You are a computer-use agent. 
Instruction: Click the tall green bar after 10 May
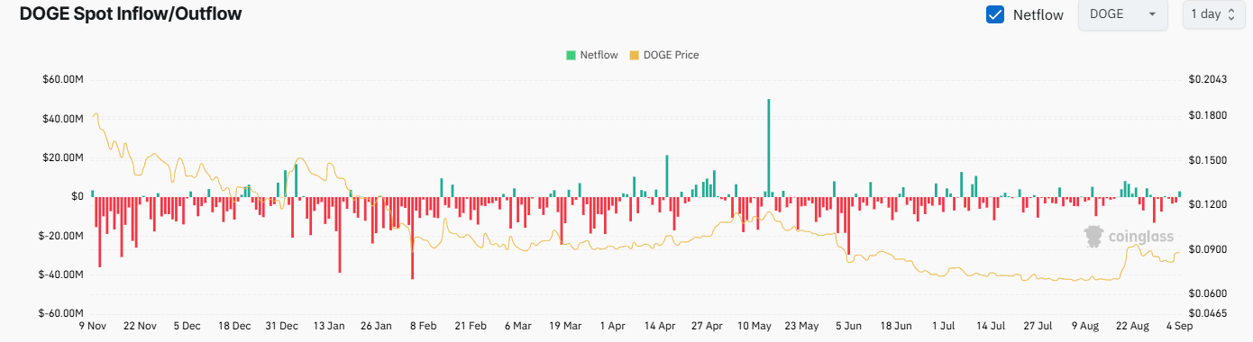coord(768,148)
